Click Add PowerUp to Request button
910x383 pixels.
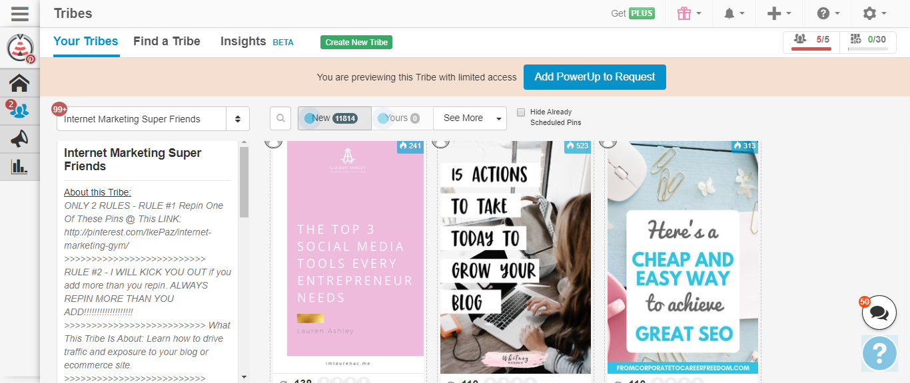[594, 77]
